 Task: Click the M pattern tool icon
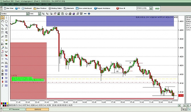pos(6,63)
